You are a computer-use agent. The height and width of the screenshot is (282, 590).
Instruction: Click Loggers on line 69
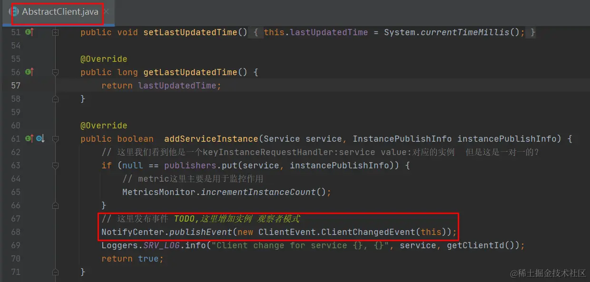[119, 245]
